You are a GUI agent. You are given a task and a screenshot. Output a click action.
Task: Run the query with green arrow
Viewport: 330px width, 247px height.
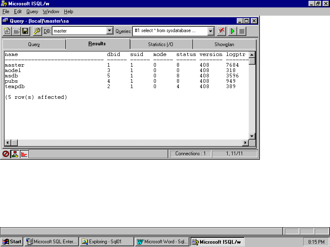[233, 31]
